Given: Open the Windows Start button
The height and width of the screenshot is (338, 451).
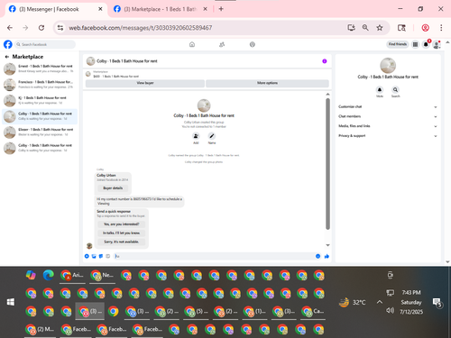Looking at the screenshot, I should click(11, 302).
